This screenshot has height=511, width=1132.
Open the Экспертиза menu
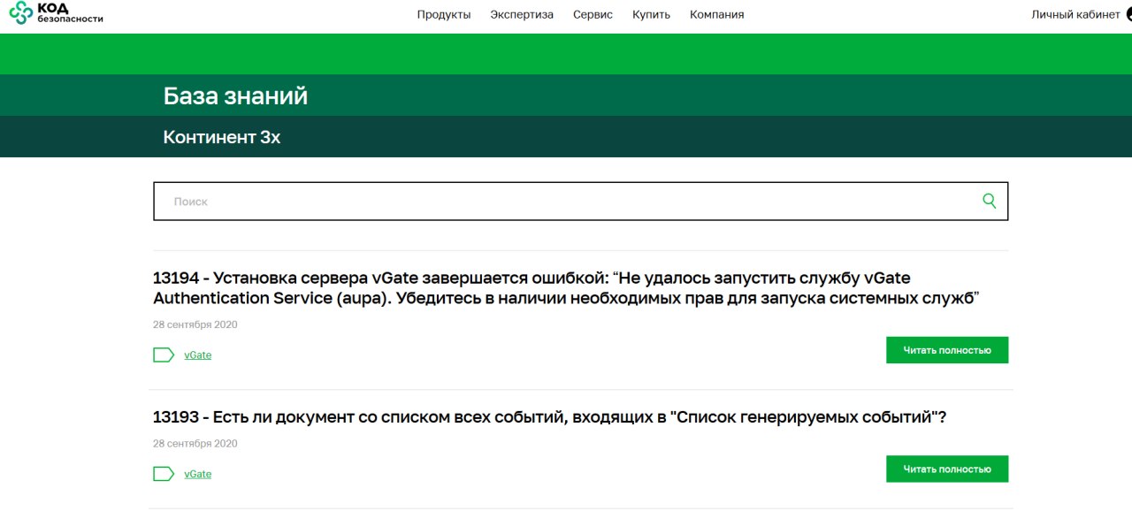522,14
